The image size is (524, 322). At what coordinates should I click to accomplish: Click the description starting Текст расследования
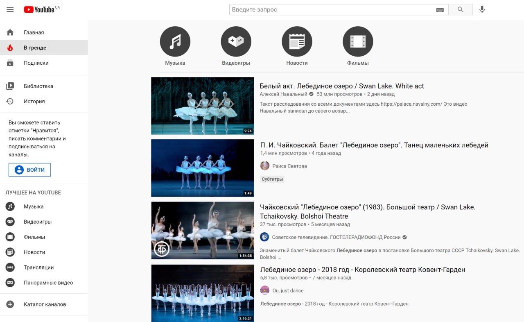point(364,107)
